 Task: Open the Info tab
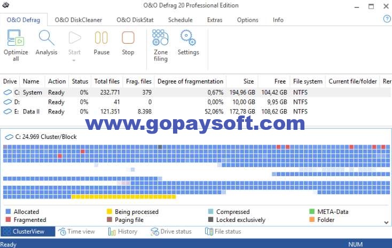pos(278,20)
